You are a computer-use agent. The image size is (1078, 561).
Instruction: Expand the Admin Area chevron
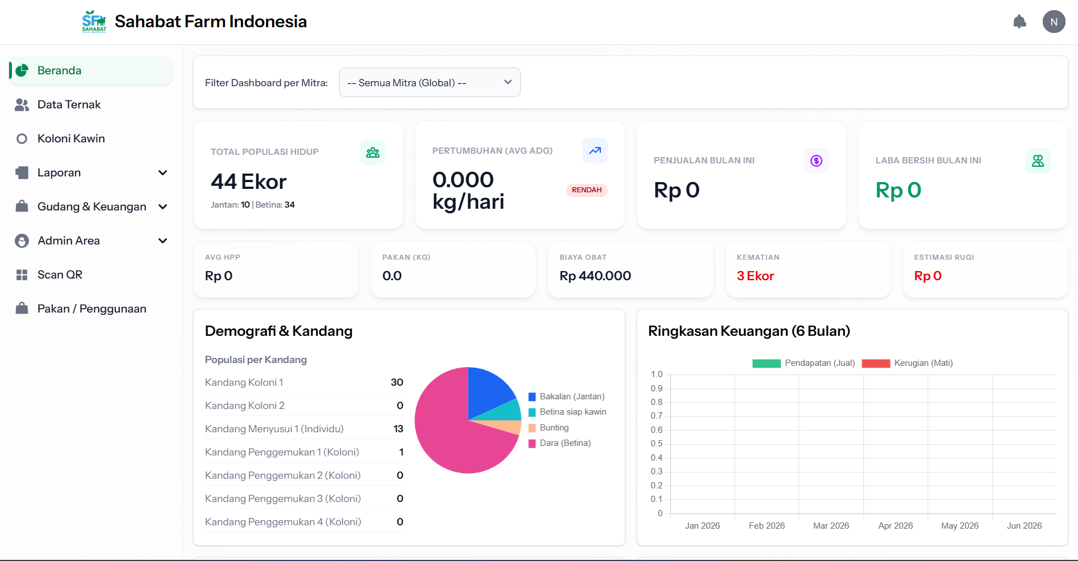point(163,241)
